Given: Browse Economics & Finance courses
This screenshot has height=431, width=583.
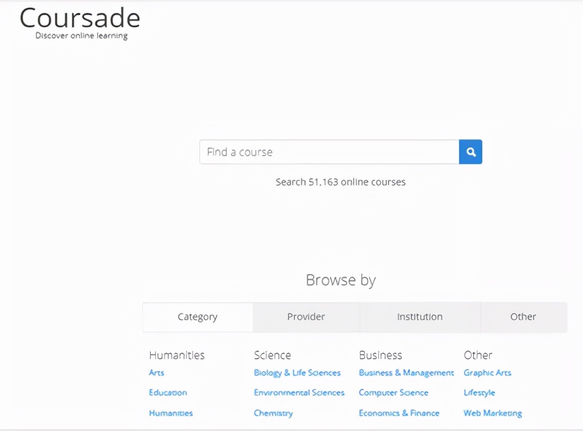Looking at the screenshot, I should click(x=399, y=413).
